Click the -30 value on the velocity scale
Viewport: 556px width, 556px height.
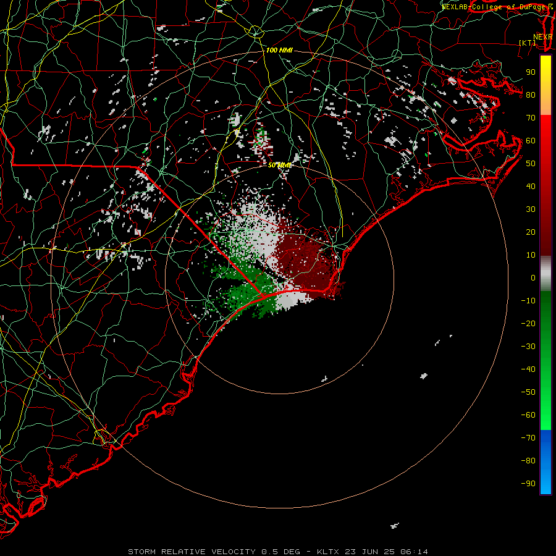pos(528,347)
